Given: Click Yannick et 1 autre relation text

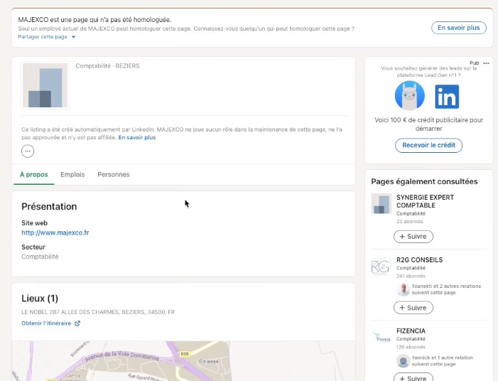Looking at the screenshot, I should (443, 360).
